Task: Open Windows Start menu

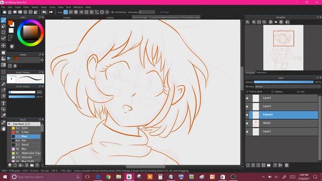Action: pyautogui.click(x=5, y=176)
